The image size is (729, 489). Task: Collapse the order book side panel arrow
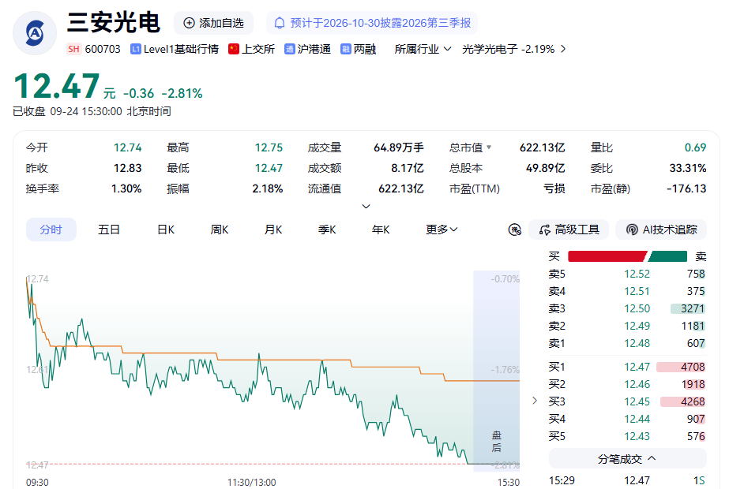pos(535,401)
